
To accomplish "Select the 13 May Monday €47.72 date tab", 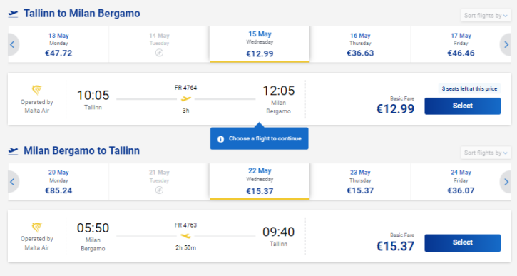I will [x=58, y=44].
